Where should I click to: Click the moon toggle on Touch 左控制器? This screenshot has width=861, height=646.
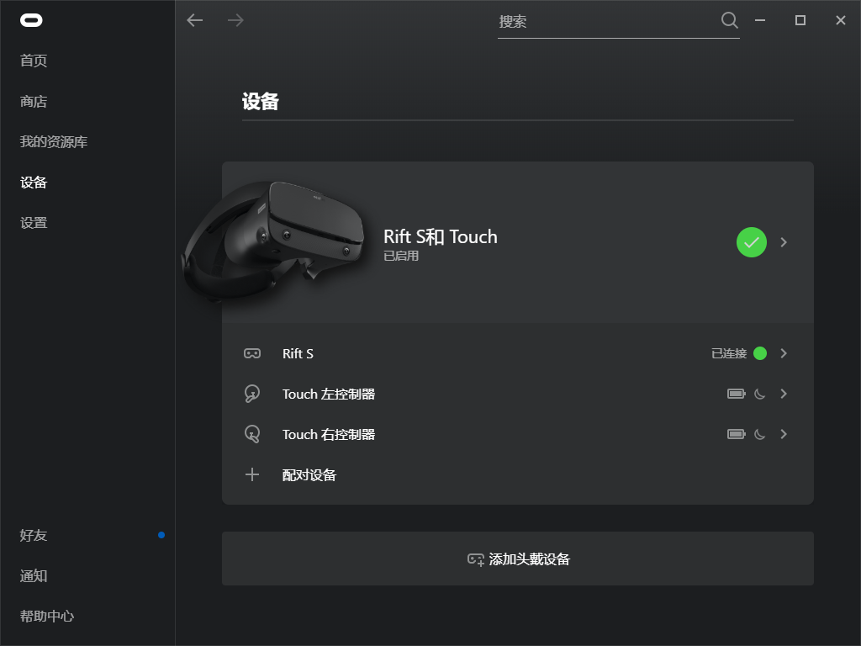[x=758, y=394]
